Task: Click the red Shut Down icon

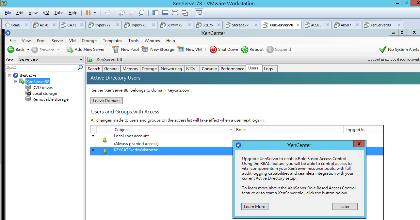Action: pos(213,50)
